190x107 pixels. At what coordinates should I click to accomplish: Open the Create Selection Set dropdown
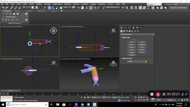[113, 7]
